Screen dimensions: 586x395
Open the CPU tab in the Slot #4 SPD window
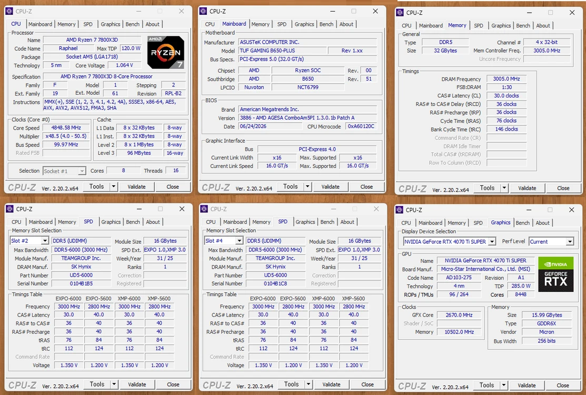click(x=211, y=222)
